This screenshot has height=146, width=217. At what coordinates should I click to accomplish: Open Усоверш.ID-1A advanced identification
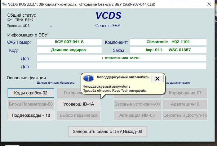(79, 104)
